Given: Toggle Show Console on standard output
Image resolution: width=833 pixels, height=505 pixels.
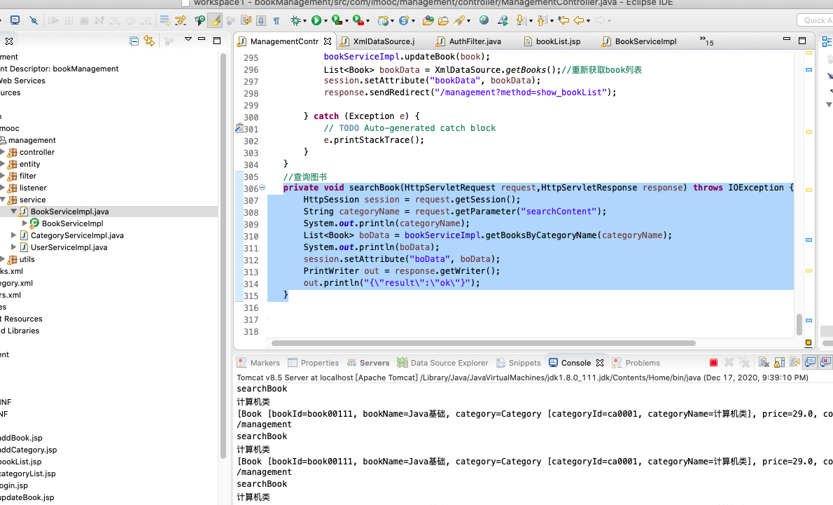Looking at the screenshot, I should [x=810, y=363].
